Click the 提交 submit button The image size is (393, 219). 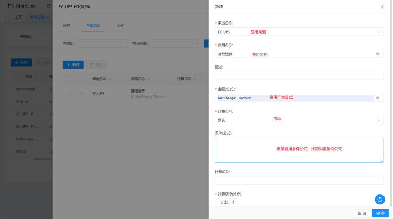tap(380, 213)
